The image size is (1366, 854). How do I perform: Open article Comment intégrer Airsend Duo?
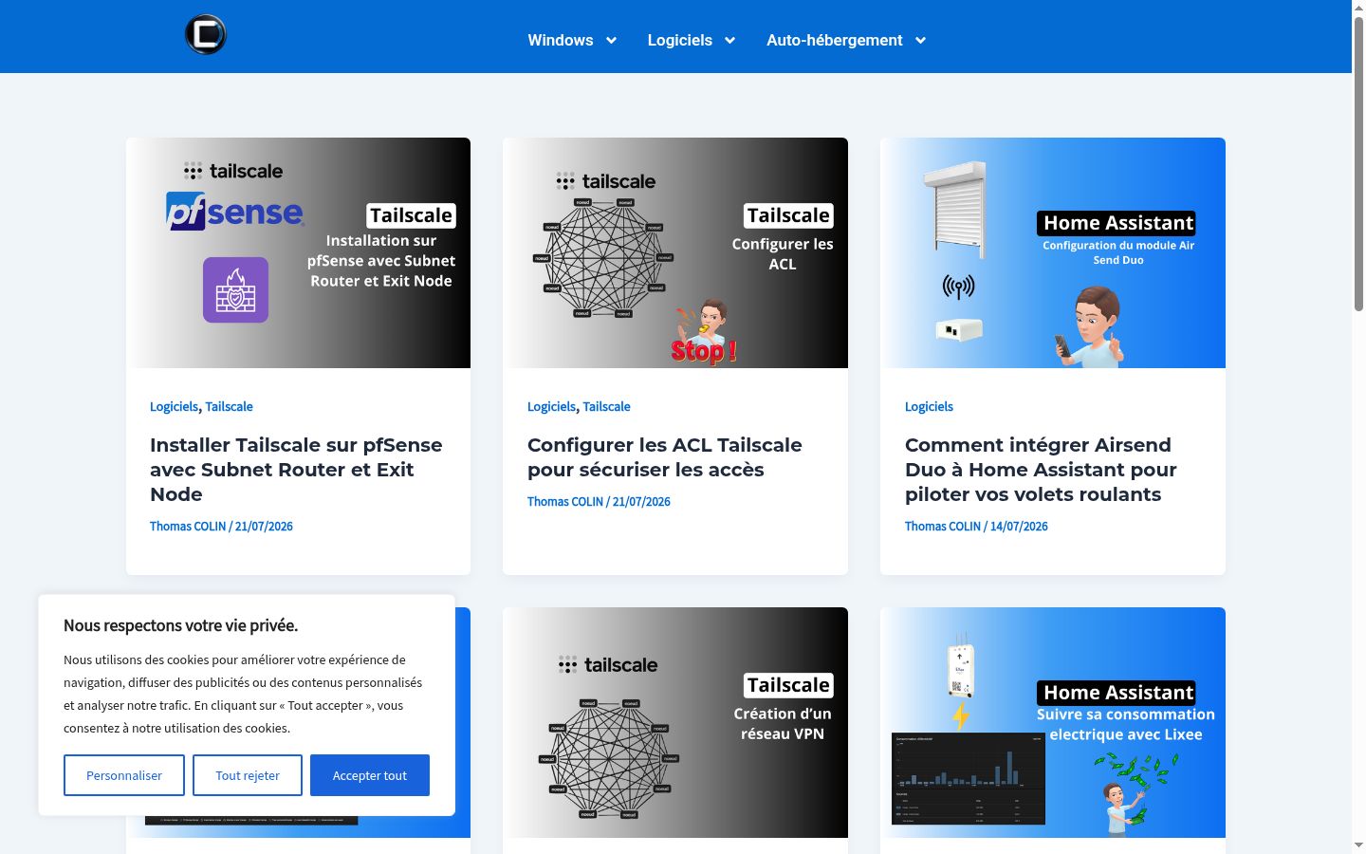1041,470
